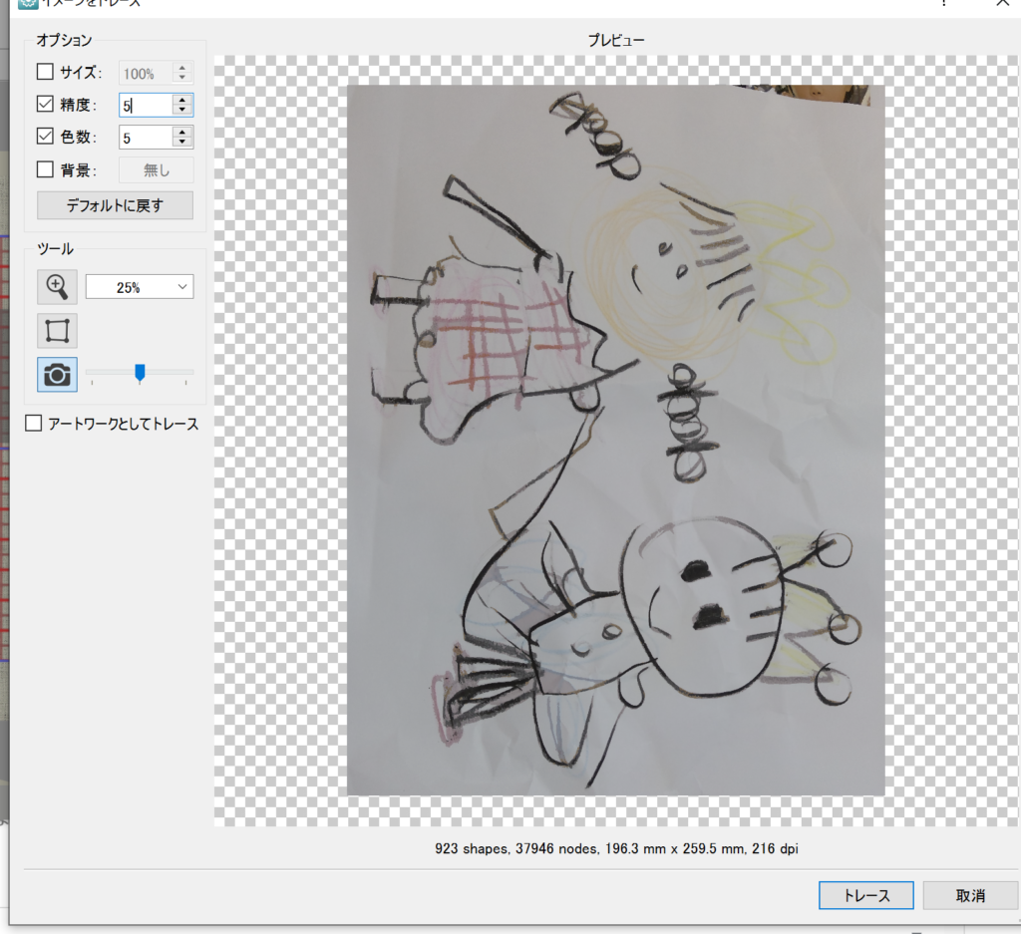This screenshot has height=934, width=1021.
Task: Select the crop bounding-box tool icon
Action: click(57, 330)
